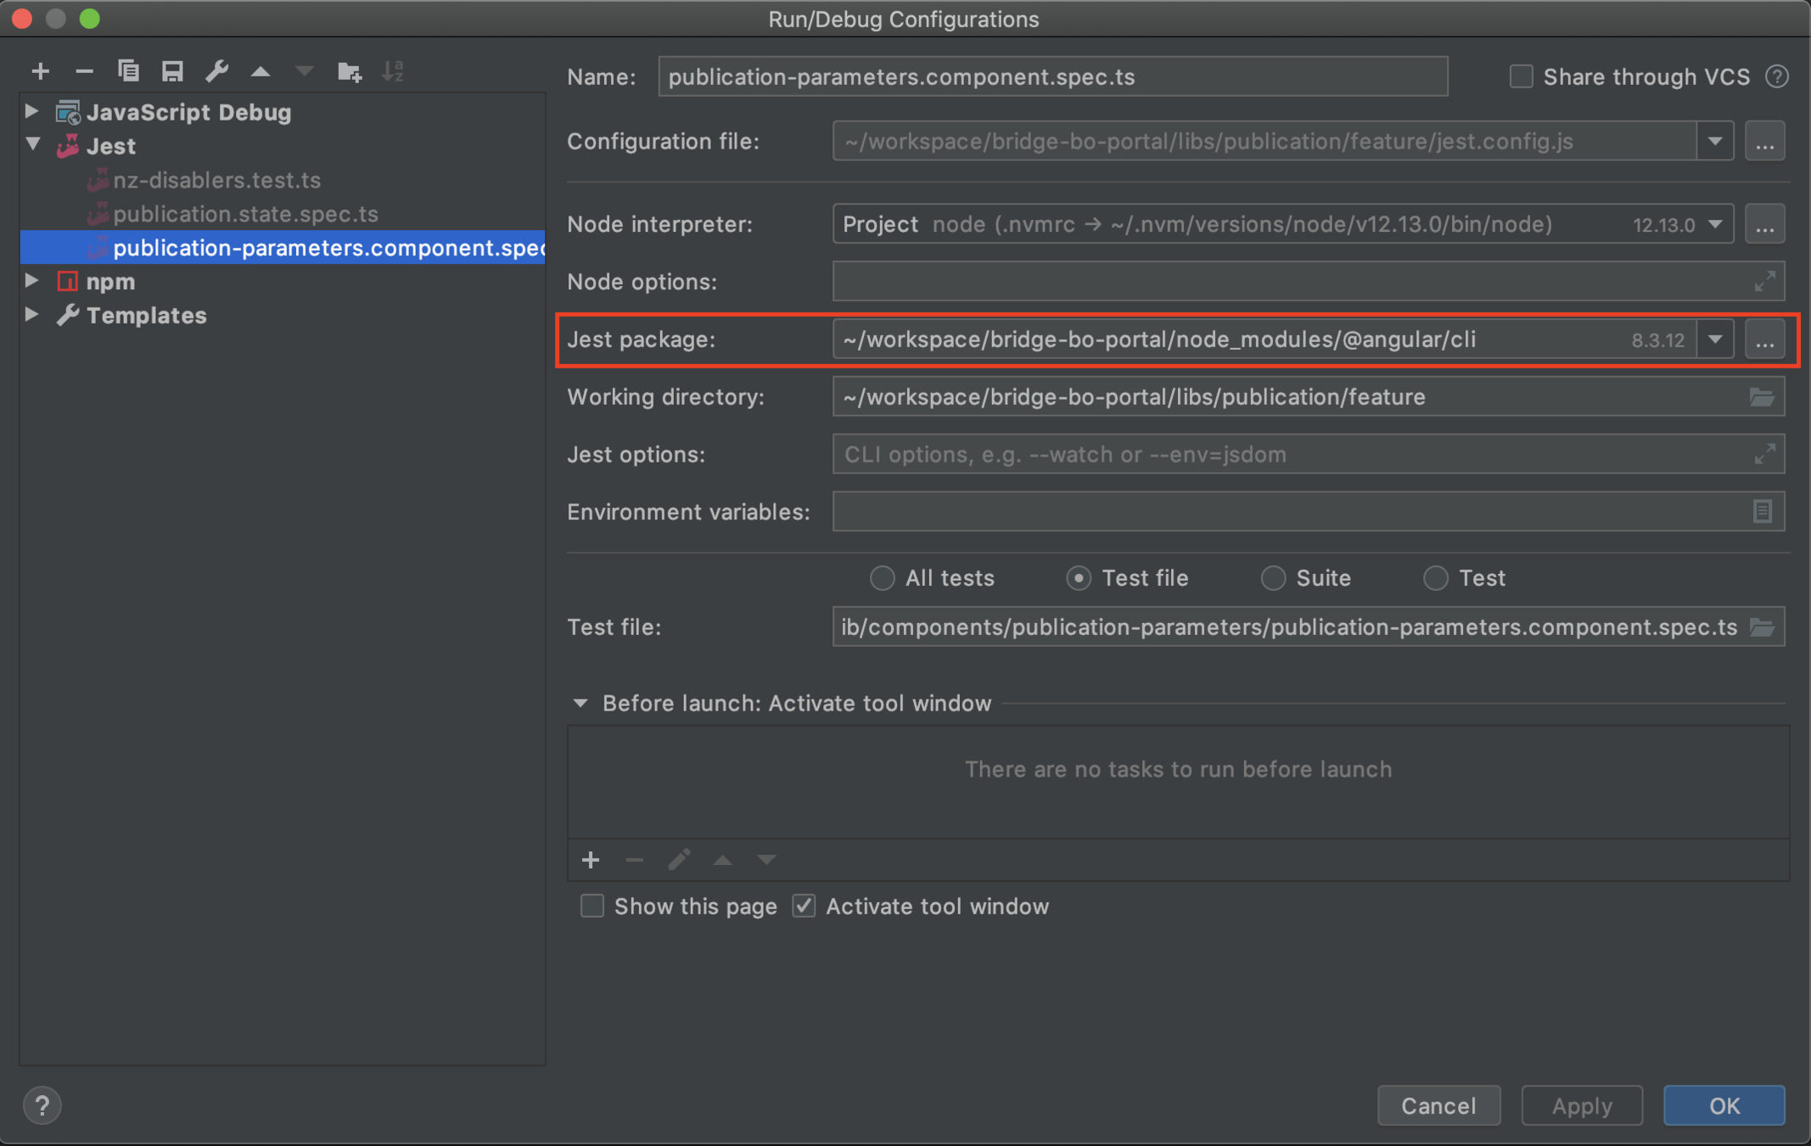The width and height of the screenshot is (1811, 1146).
Task: Select nz-disablers.test.ts configuration
Action: click(x=216, y=180)
